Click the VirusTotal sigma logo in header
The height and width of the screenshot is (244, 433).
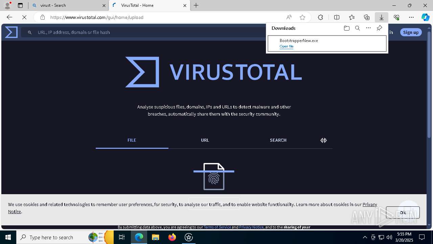pos(11,32)
